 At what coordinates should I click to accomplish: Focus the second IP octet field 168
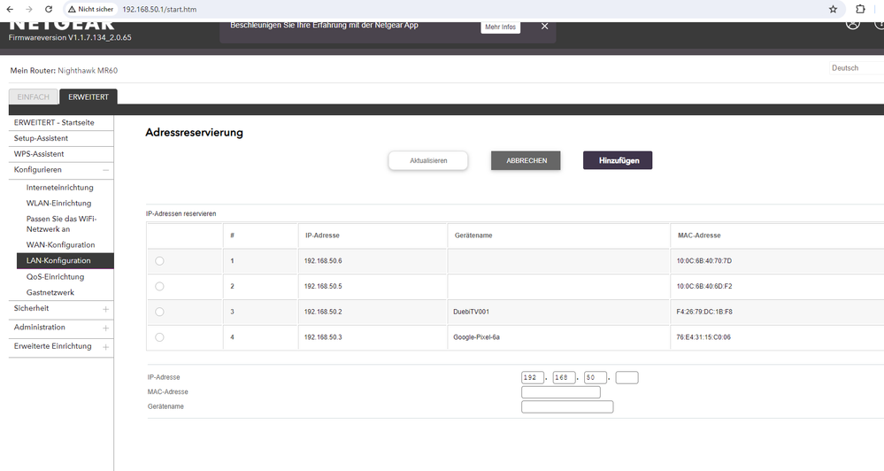coord(565,377)
